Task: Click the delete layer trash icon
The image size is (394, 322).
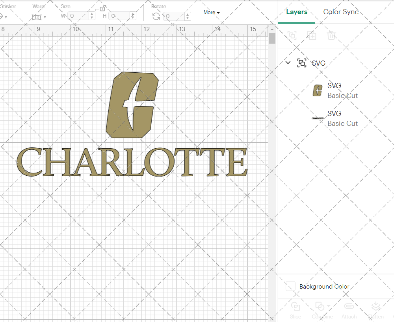Action: (x=331, y=36)
